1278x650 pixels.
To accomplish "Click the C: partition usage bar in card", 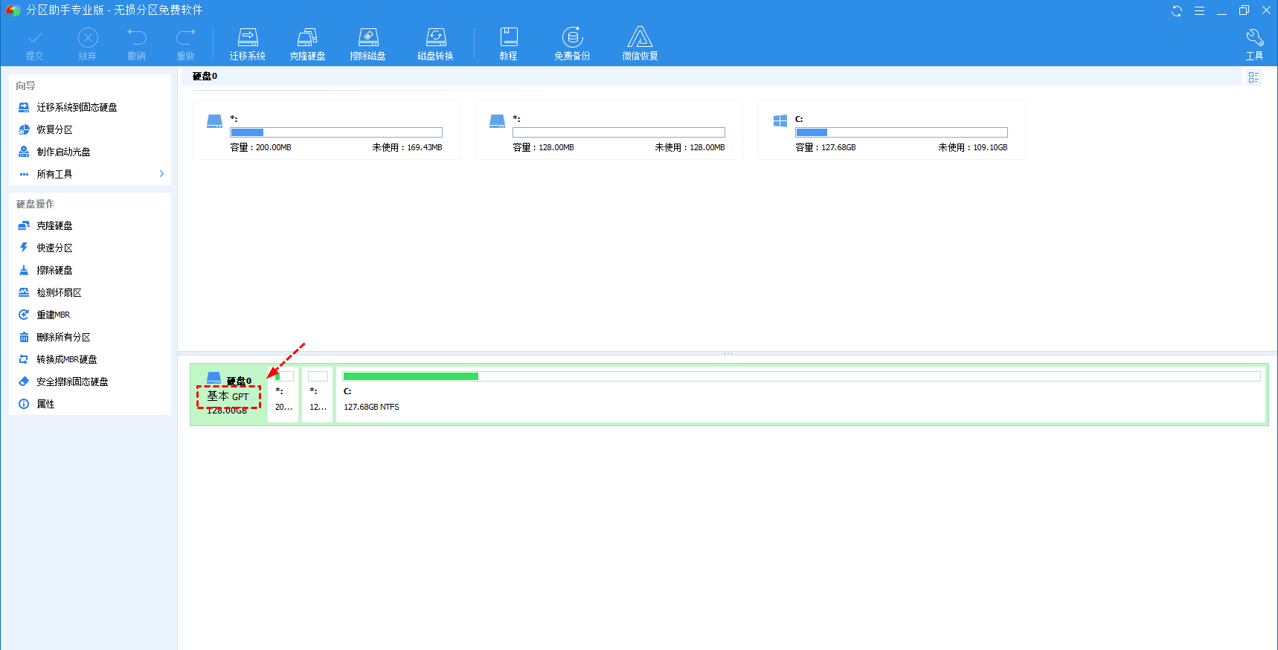I will [902, 132].
